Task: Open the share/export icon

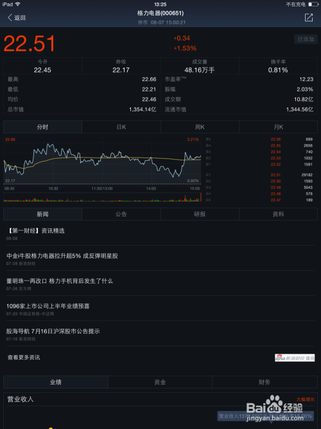Action: 309,17
